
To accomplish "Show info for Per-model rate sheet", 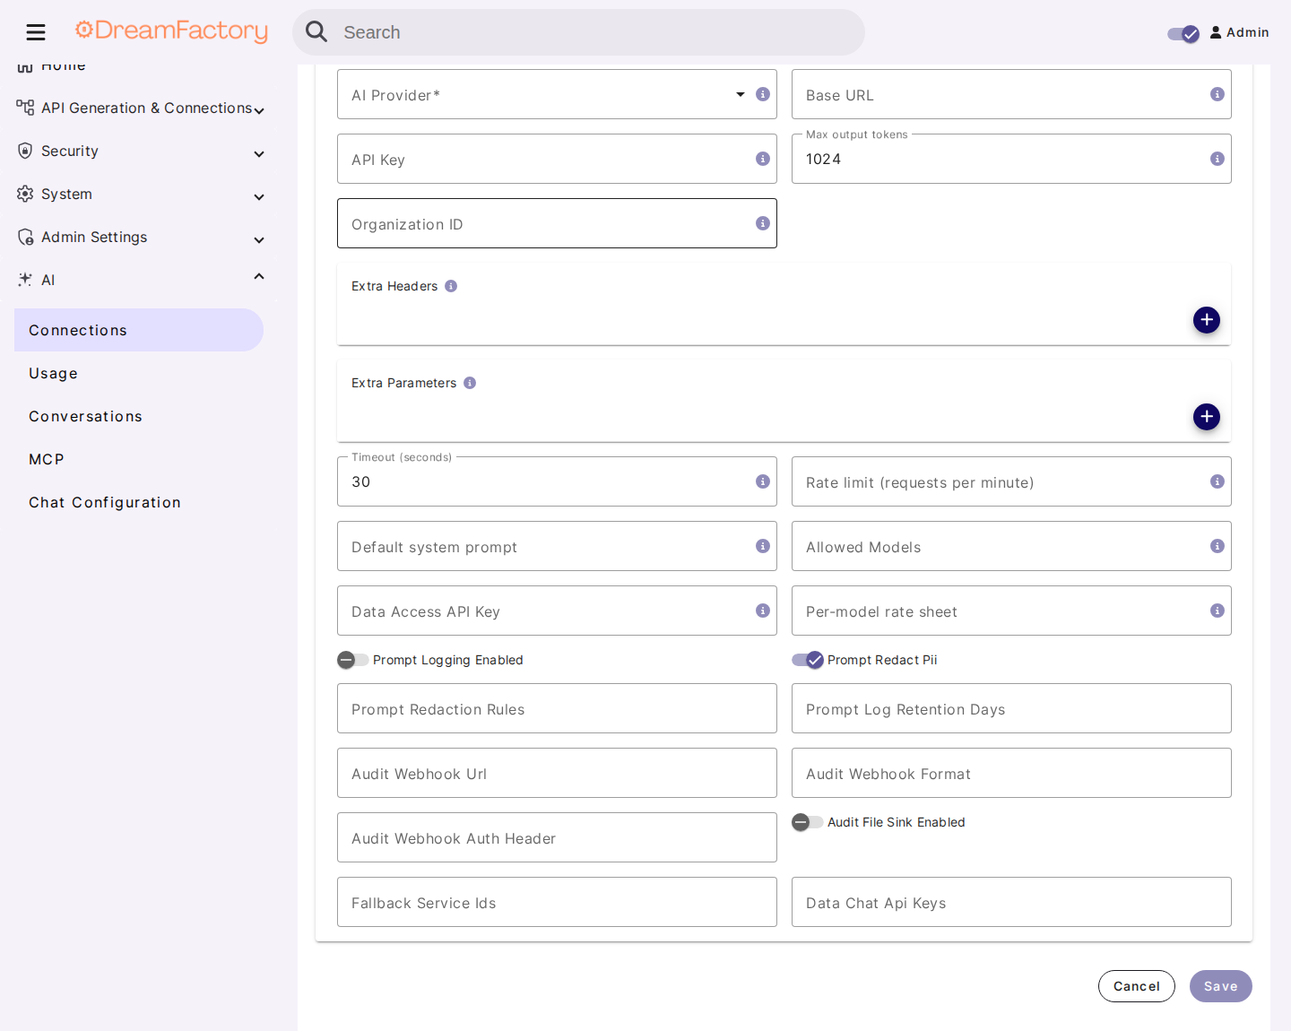I will click(1217, 611).
